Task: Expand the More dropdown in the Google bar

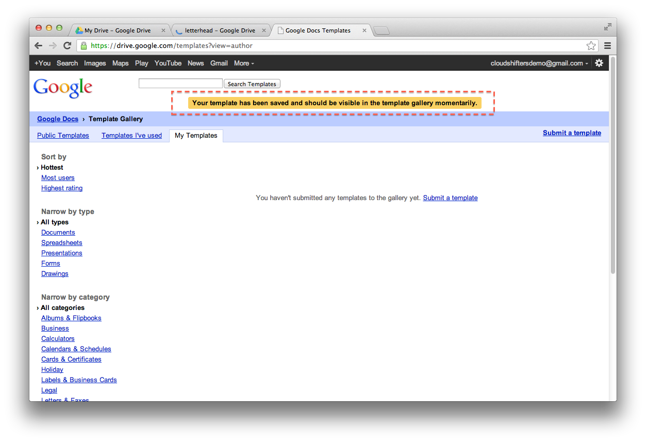Action: (x=244, y=63)
